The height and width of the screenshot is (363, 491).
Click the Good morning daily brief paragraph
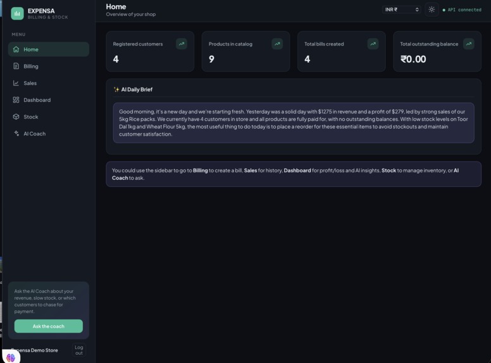(x=294, y=123)
